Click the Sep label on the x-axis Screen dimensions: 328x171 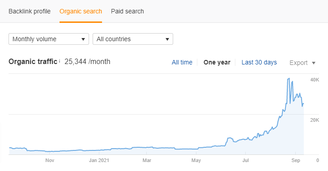[x=296, y=160]
